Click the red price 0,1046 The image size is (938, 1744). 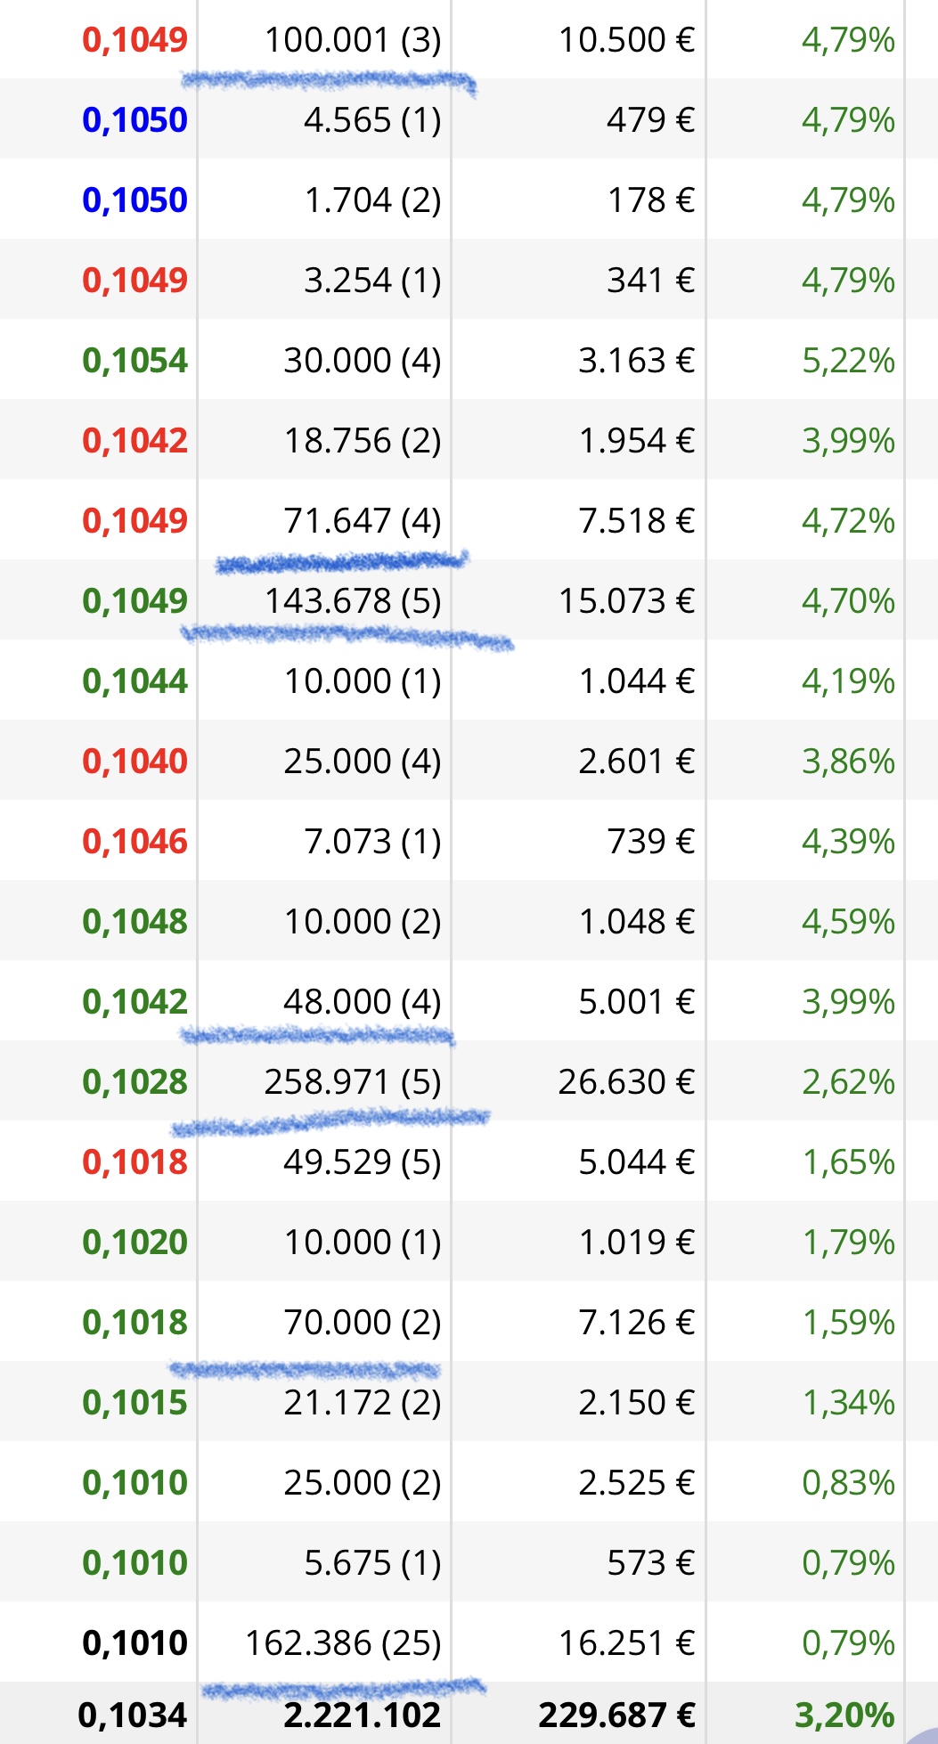pos(135,842)
